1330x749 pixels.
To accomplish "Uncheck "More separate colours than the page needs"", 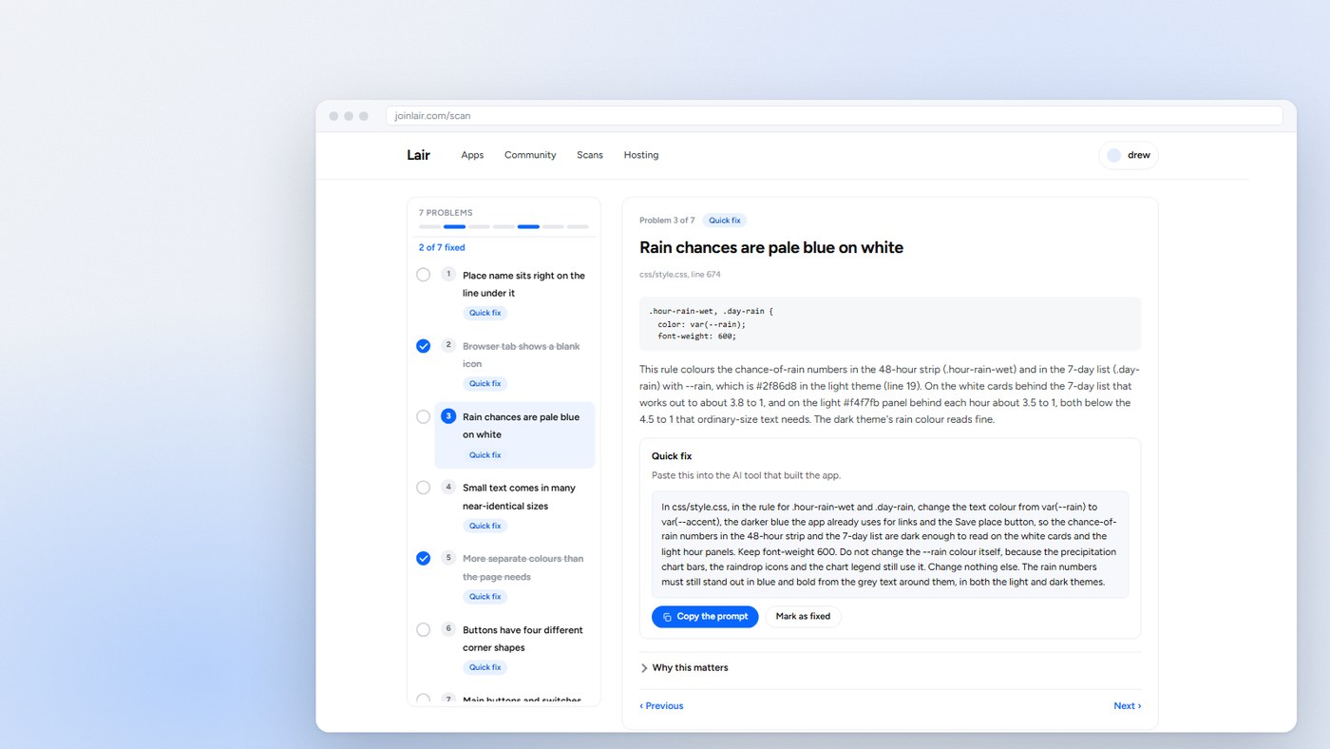I will pos(424,558).
